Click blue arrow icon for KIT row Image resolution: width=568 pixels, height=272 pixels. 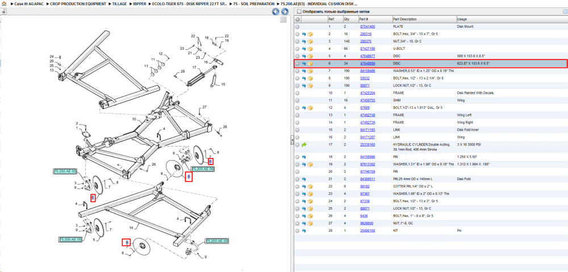coord(304,231)
